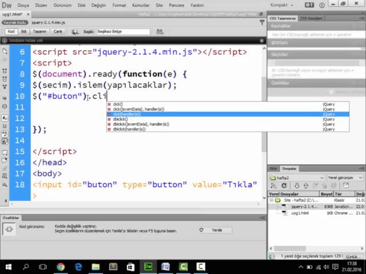Viewport: 366px width, 274px height.
Task: Click the Yenile refresh button
Action: (x=215, y=230)
